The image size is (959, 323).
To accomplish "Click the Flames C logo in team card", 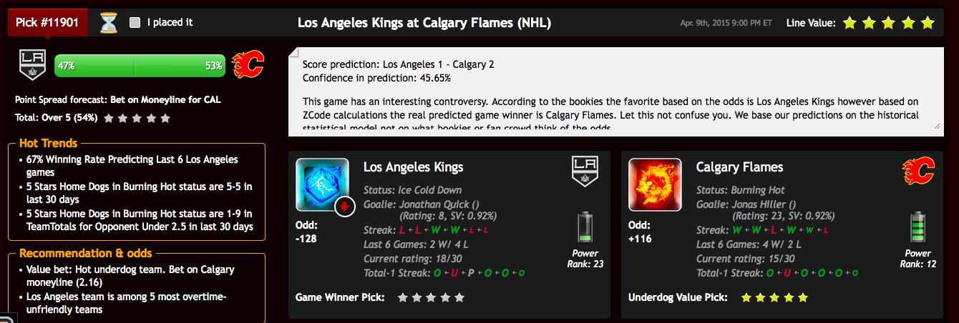I will [918, 172].
